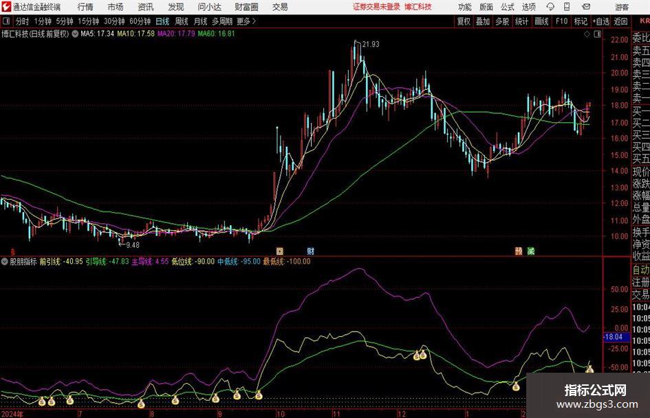The width and height of the screenshot is (650, 418).
Task: Click the diamond icon above the price axis
Action: click(x=587, y=34)
